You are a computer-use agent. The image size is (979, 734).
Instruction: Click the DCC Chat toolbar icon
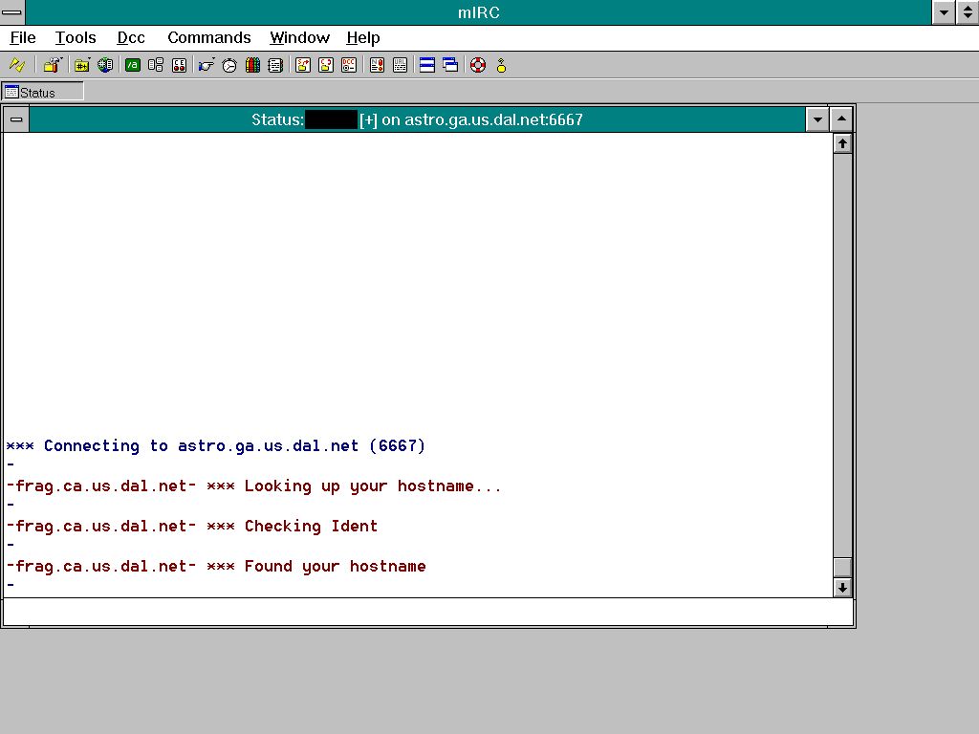[x=326, y=65]
